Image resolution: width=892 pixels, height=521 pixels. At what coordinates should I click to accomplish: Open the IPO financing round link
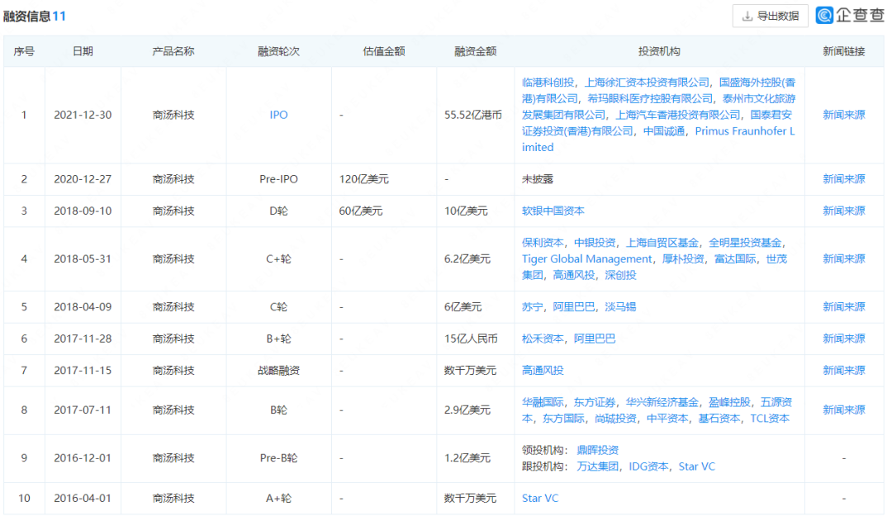(x=279, y=115)
